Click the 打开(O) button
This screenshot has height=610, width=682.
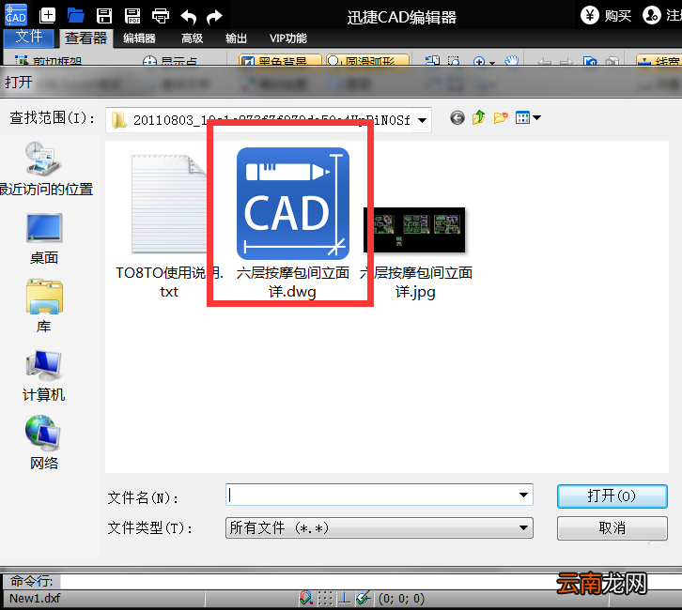pos(612,496)
